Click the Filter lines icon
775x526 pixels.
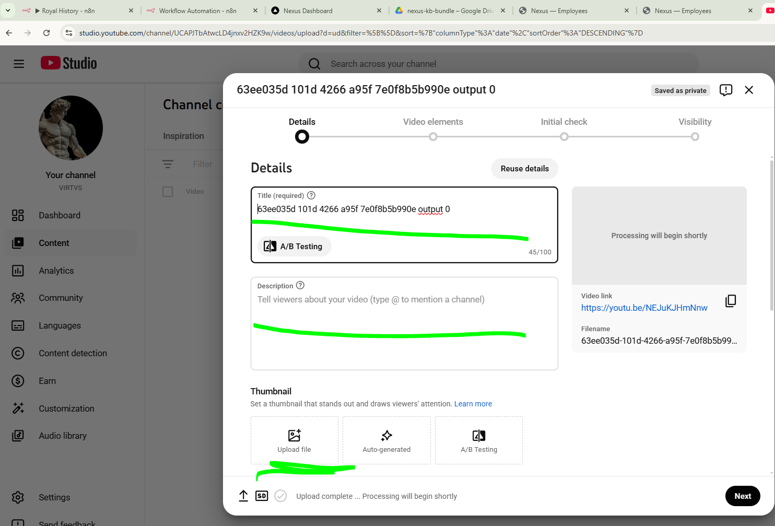point(168,164)
